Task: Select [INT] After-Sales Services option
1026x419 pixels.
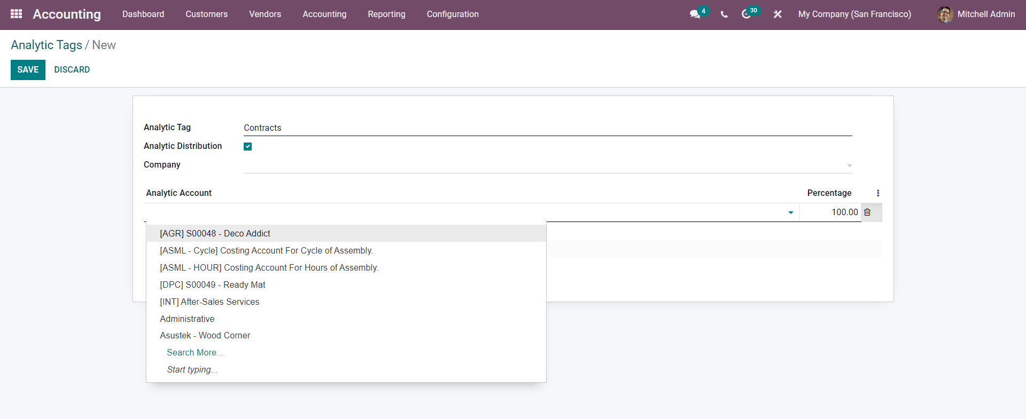Action: (346, 302)
